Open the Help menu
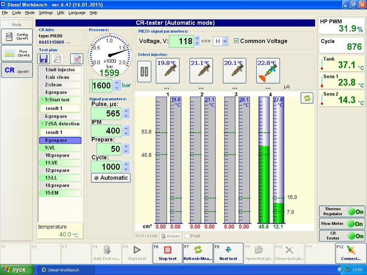 (x=94, y=13)
